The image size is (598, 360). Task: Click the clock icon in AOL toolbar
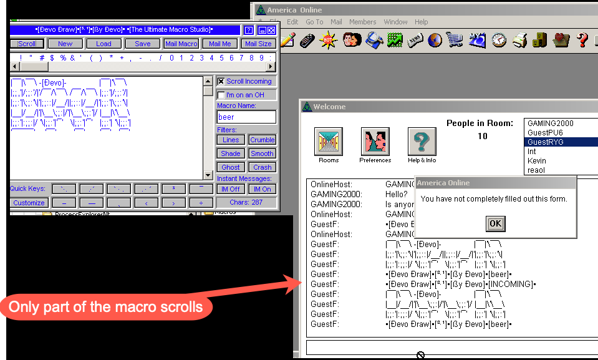(x=499, y=40)
